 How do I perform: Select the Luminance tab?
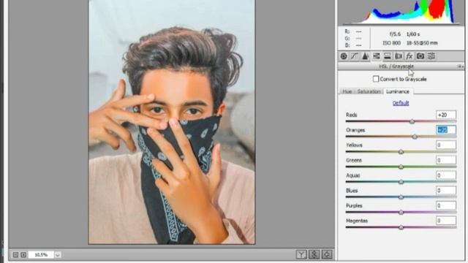(x=398, y=91)
